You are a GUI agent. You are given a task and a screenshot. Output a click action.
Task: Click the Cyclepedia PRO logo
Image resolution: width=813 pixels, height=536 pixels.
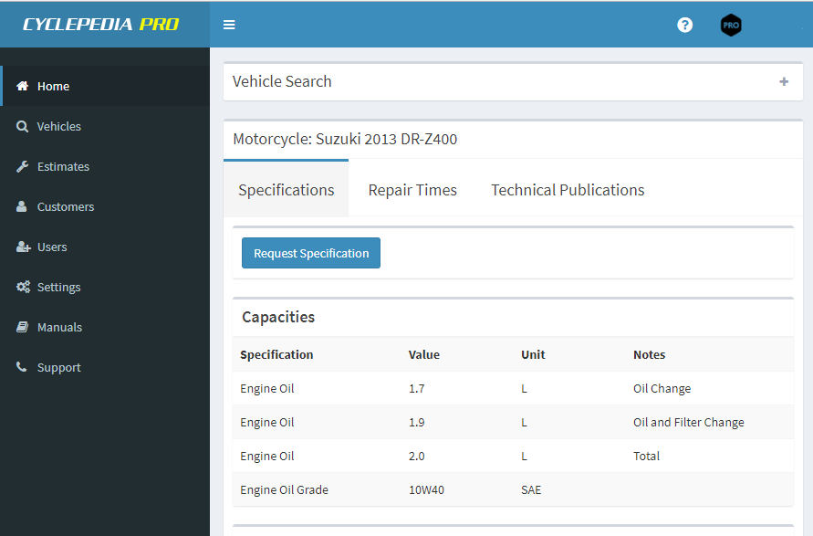pos(101,25)
